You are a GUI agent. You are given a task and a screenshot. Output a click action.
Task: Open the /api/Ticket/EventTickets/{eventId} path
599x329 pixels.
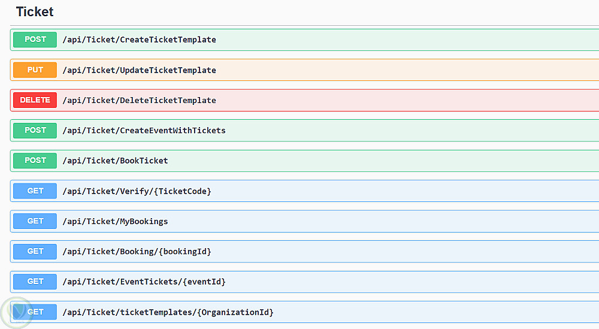coord(144,282)
